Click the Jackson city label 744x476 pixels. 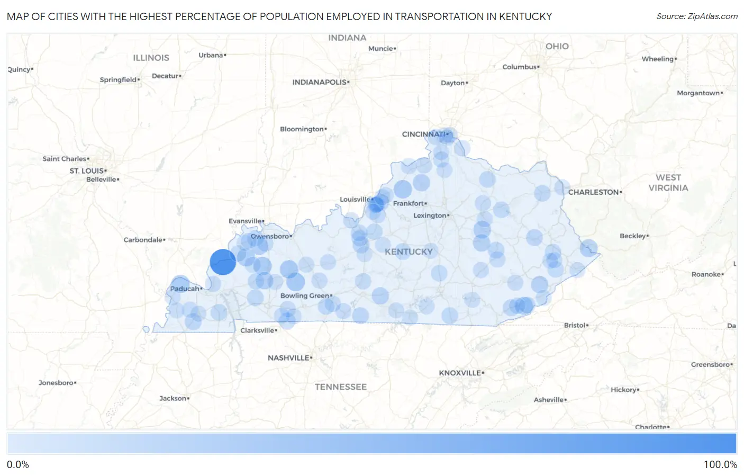173,398
